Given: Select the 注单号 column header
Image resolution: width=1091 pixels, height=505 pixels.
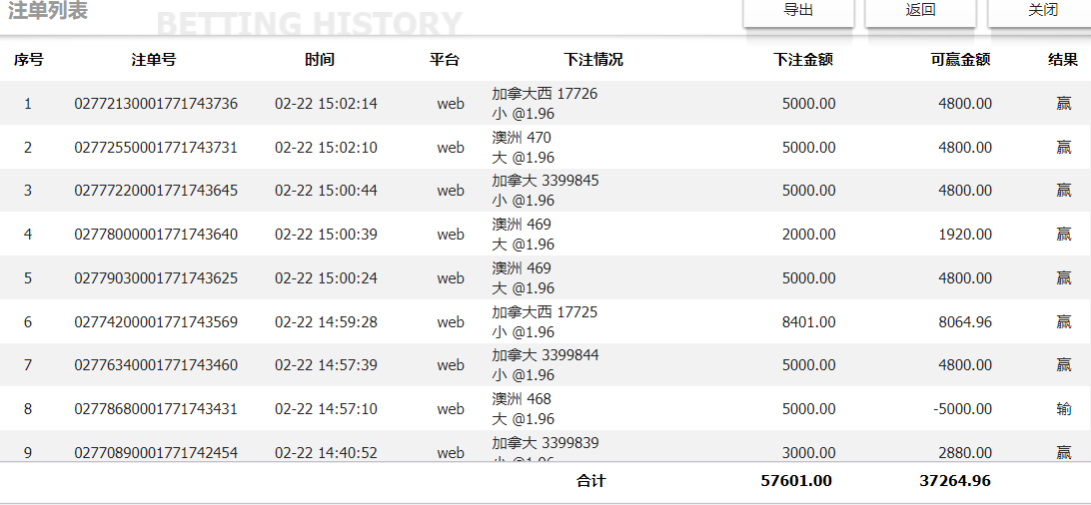Looking at the screenshot, I should pyautogui.click(x=154, y=60).
